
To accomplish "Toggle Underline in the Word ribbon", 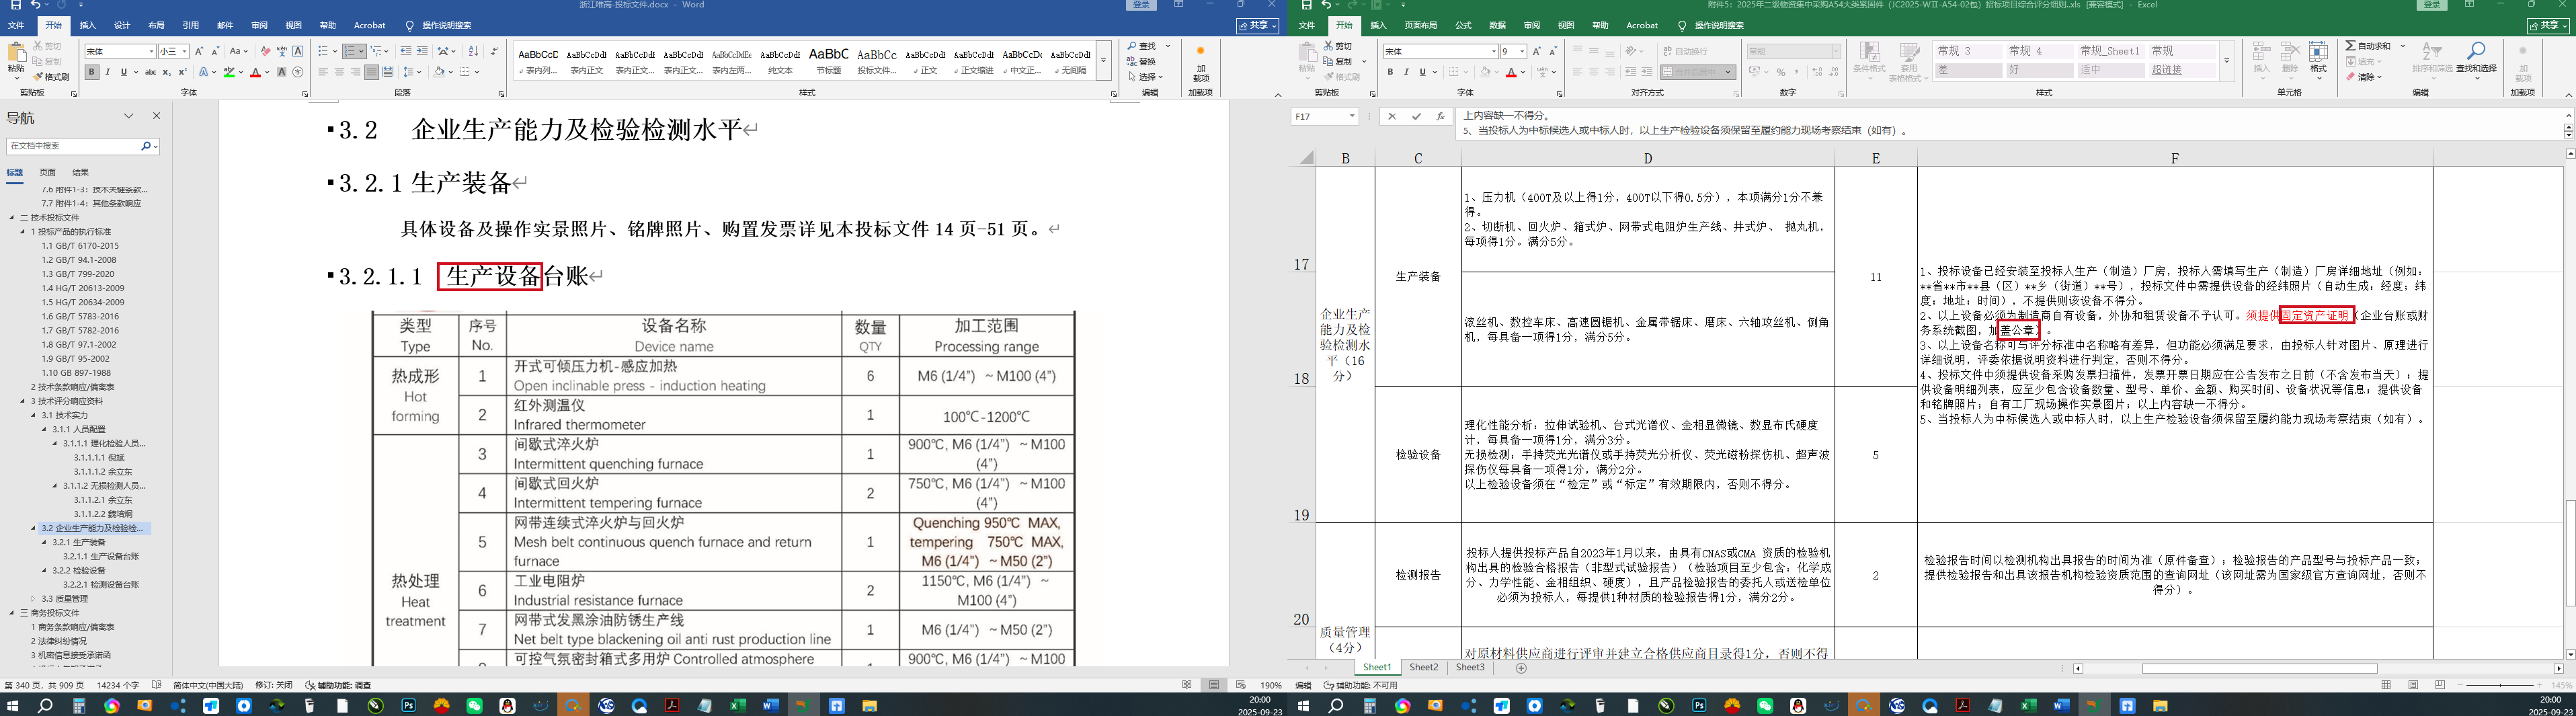I will tap(123, 72).
